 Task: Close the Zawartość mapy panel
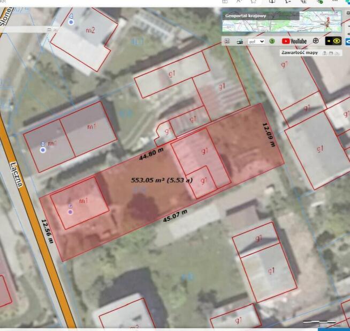pos(338,53)
